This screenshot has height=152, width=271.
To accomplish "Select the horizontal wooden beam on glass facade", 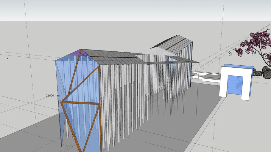I will [80, 103].
